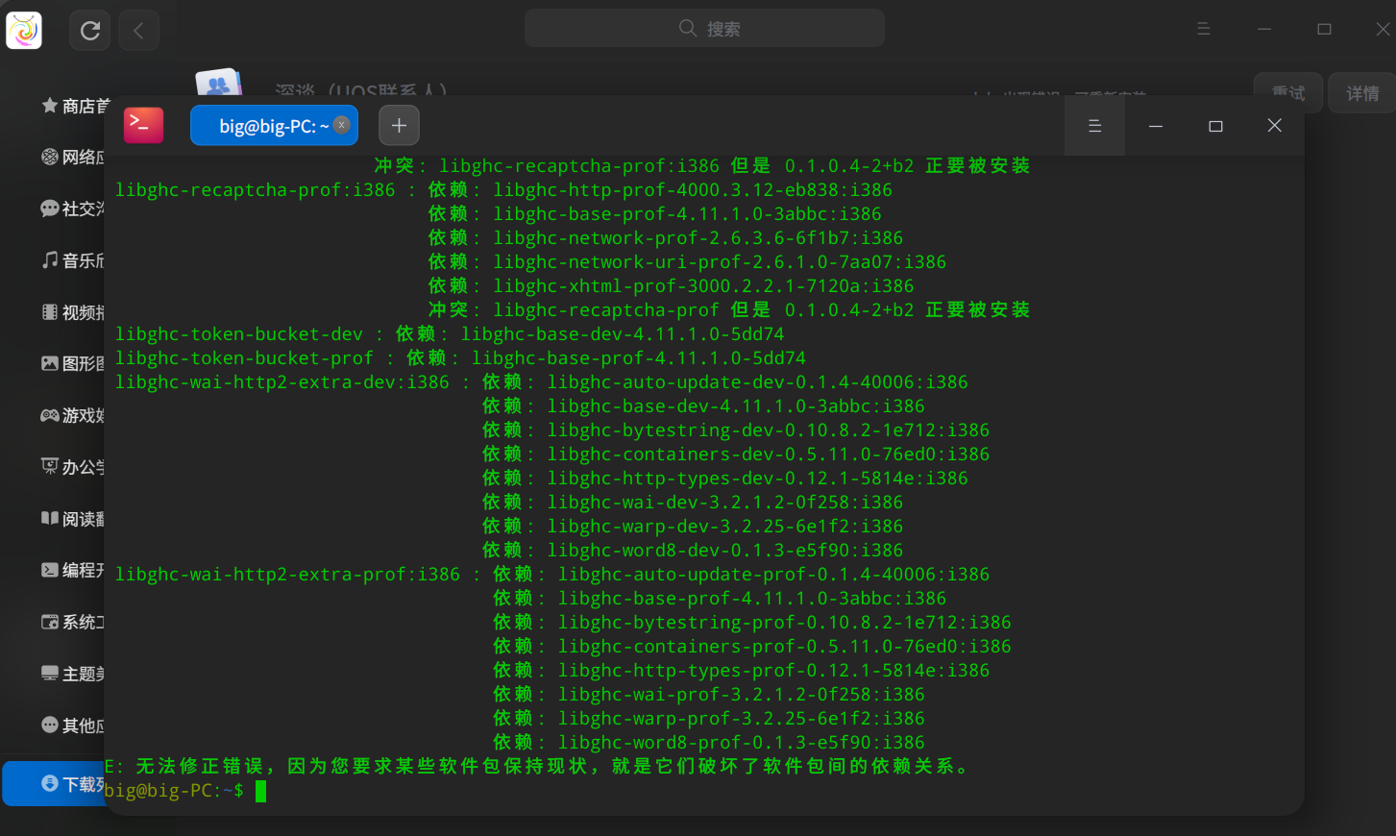Open the store home (商店首页) star item
Viewport: 1396px width, 836px height.
(75, 106)
